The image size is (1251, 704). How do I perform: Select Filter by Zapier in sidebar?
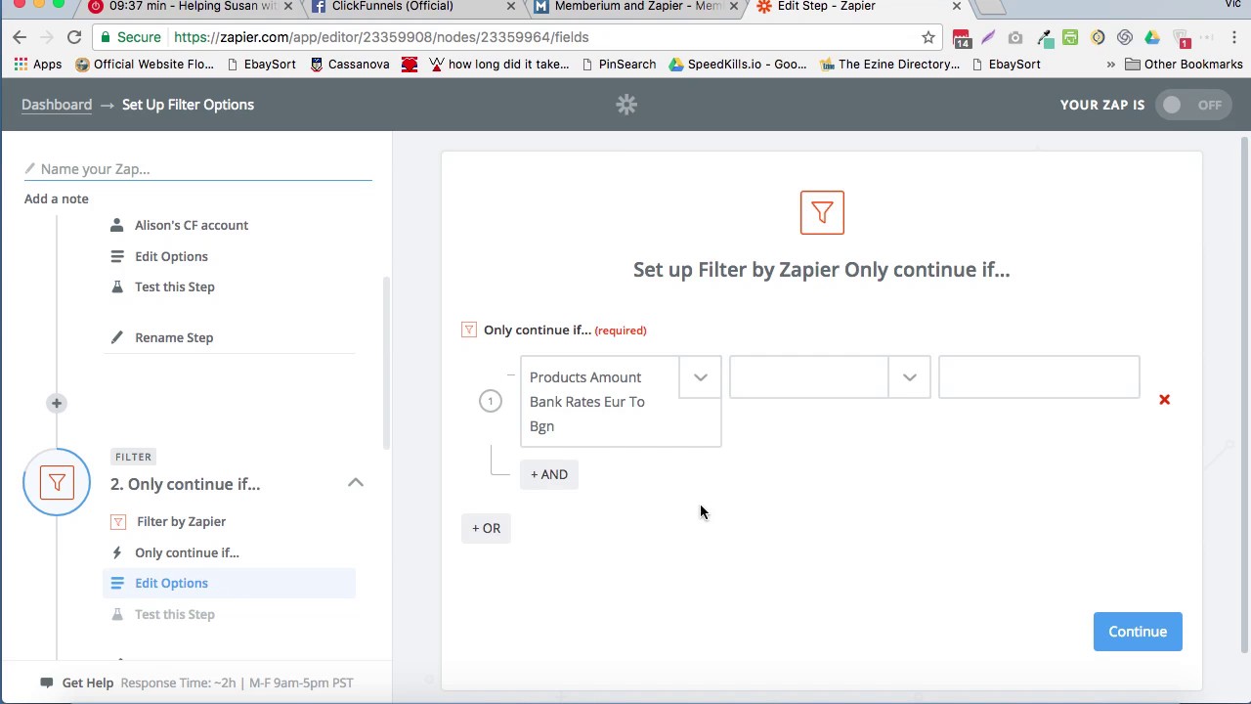(x=181, y=521)
